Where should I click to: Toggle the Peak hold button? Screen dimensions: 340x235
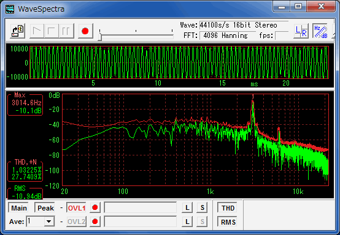tap(45, 208)
